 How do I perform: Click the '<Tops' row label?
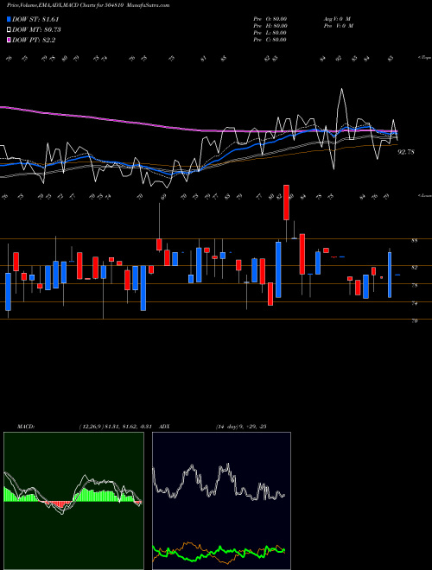coord(424,58)
